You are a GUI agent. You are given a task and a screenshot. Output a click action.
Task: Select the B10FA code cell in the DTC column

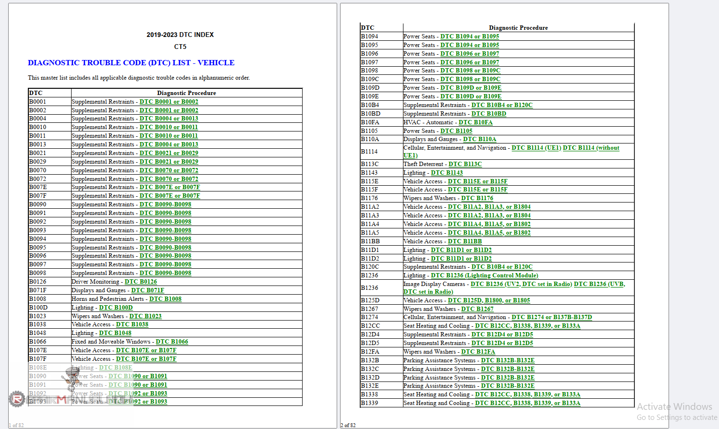pyautogui.click(x=382, y=122)
